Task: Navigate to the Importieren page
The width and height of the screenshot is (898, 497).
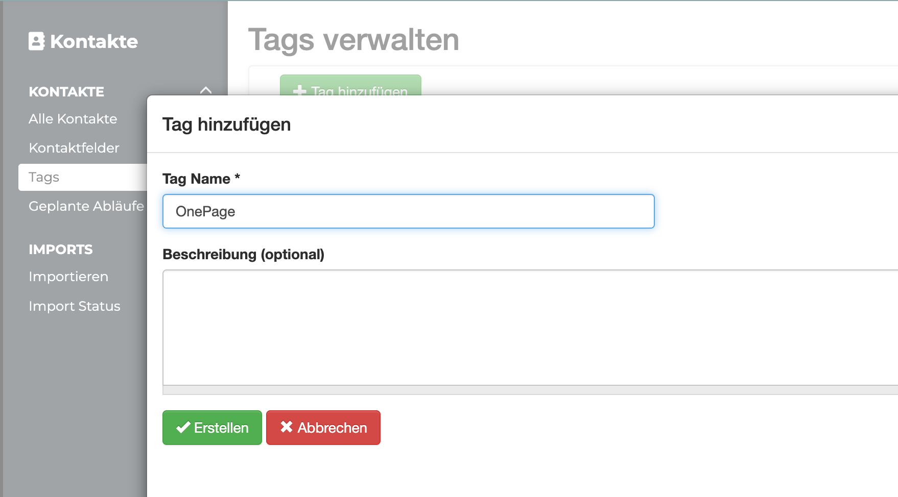Action: [x=68, y=277]
